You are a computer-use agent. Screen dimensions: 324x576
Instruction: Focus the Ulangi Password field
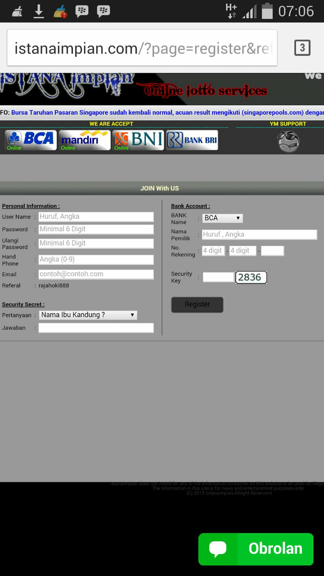96,243
